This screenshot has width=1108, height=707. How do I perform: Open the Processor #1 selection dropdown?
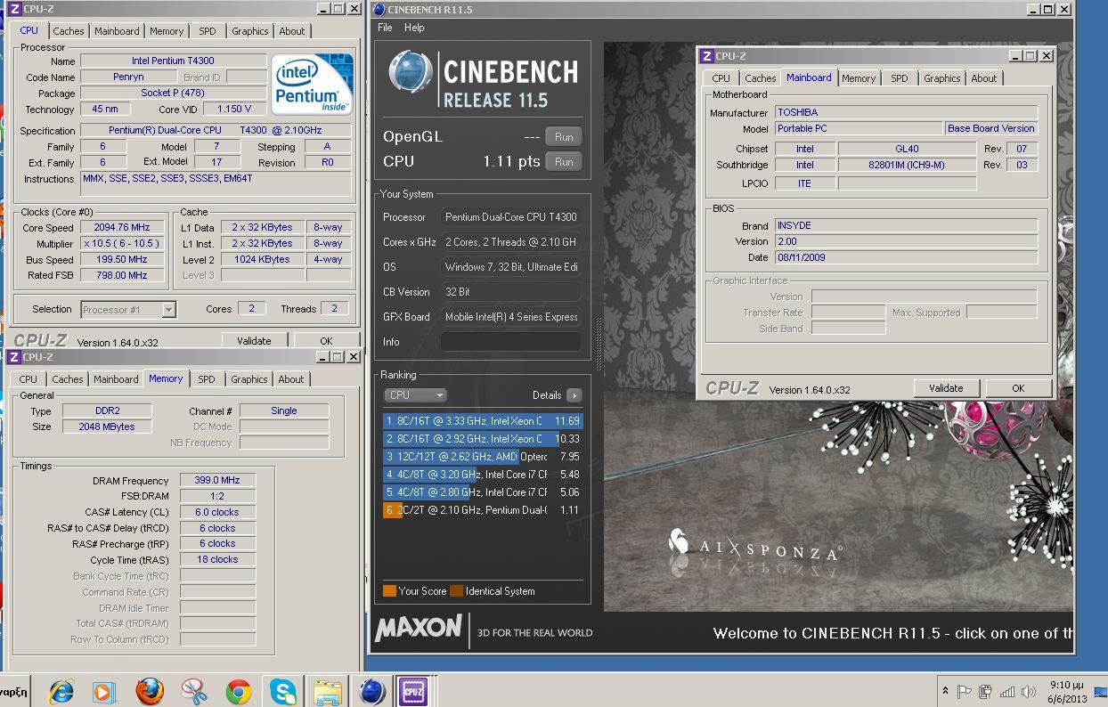click(128, 309)
